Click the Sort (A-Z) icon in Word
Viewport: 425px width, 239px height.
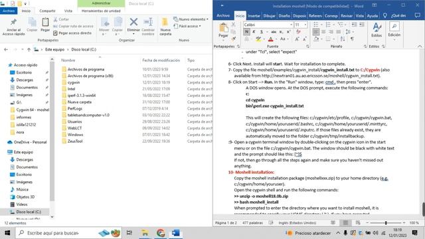[343, 39]
